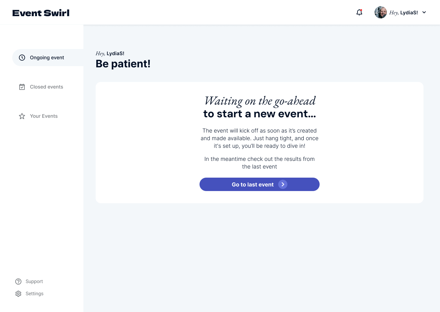Image resolution: width=440 pixels, height=312 pixels.
Task: Click the header LydiaS! username text
Action: [x=409, y=12]
